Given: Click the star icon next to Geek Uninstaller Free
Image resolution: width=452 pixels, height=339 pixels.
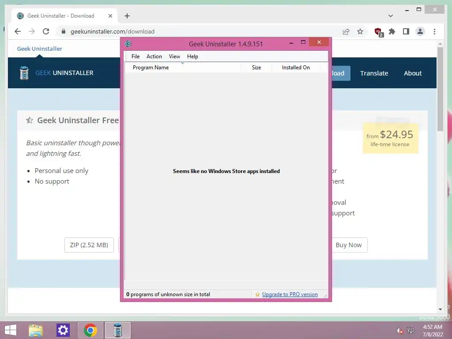Looking at the screenshot, I should [30, 120].
